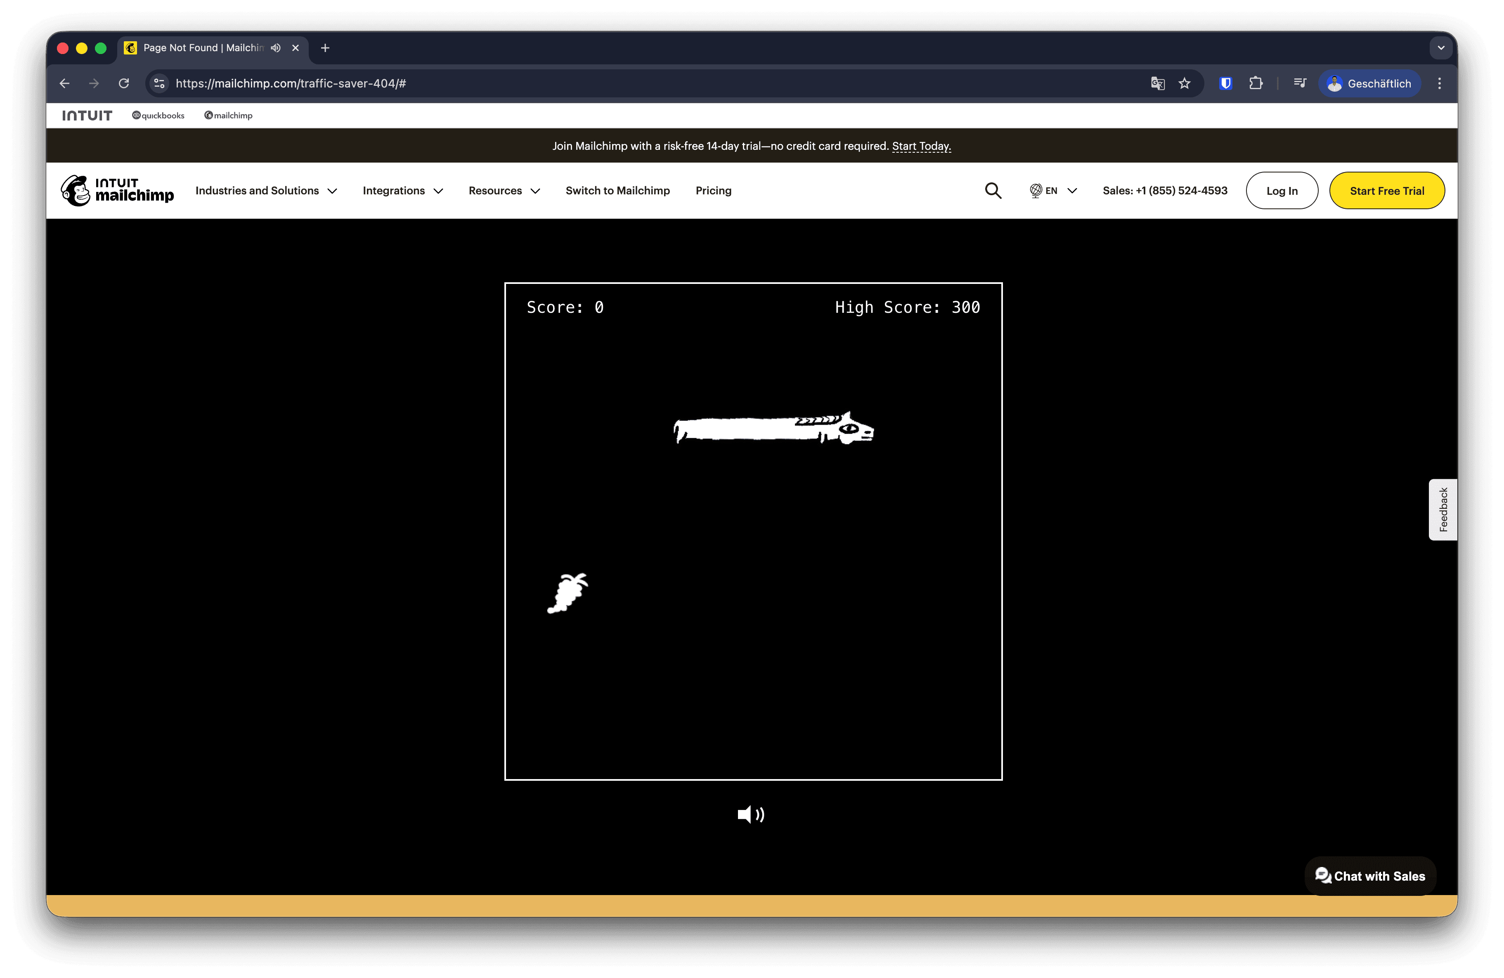Bookmark this page with the star icon
Screen dimensions: 1504x978
(x=1184, y=83)
